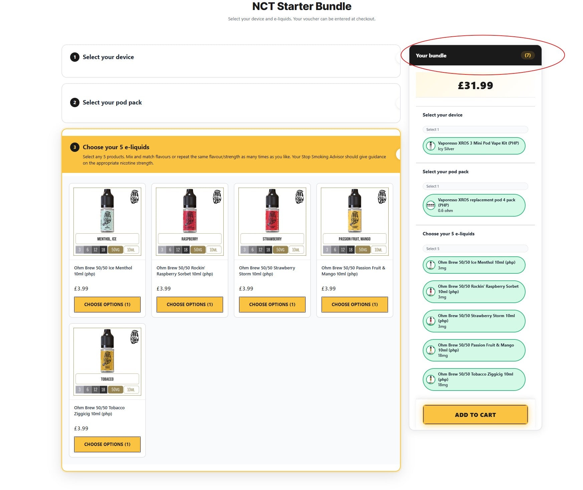Click Ice Menthol bottle icon in bundle
The width and height of the screenshot is (583, 490).
[x=431, y=265]
